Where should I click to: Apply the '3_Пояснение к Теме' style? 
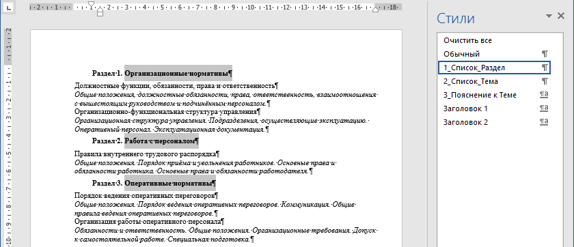[x=494, y=95]
